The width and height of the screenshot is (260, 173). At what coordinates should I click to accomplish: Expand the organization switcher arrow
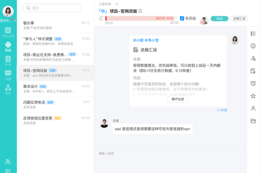pos(15,20)
